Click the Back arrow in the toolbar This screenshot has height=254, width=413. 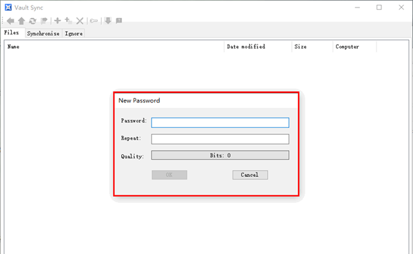[x=10, y=21]
